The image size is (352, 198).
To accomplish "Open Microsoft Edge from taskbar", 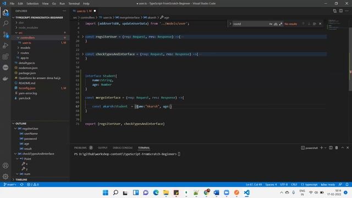I will tap(156, 193).
